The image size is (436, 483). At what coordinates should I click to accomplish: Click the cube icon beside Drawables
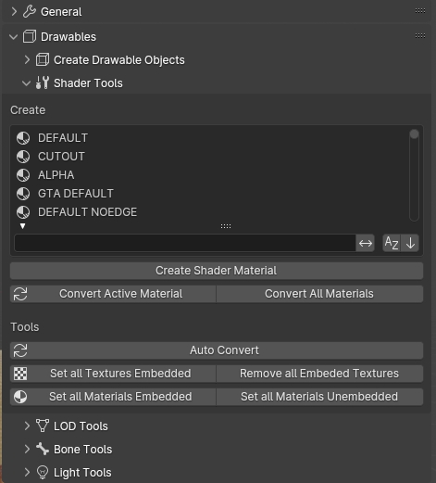[x=30, y=37]
